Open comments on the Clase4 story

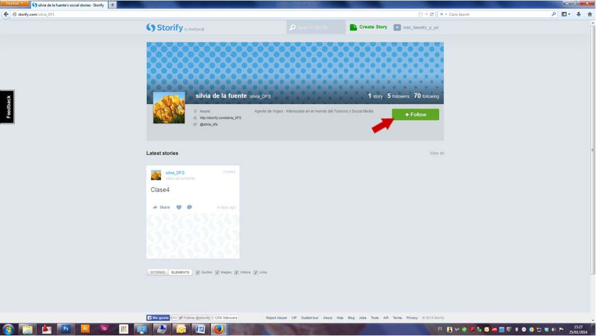coord(189,207)
